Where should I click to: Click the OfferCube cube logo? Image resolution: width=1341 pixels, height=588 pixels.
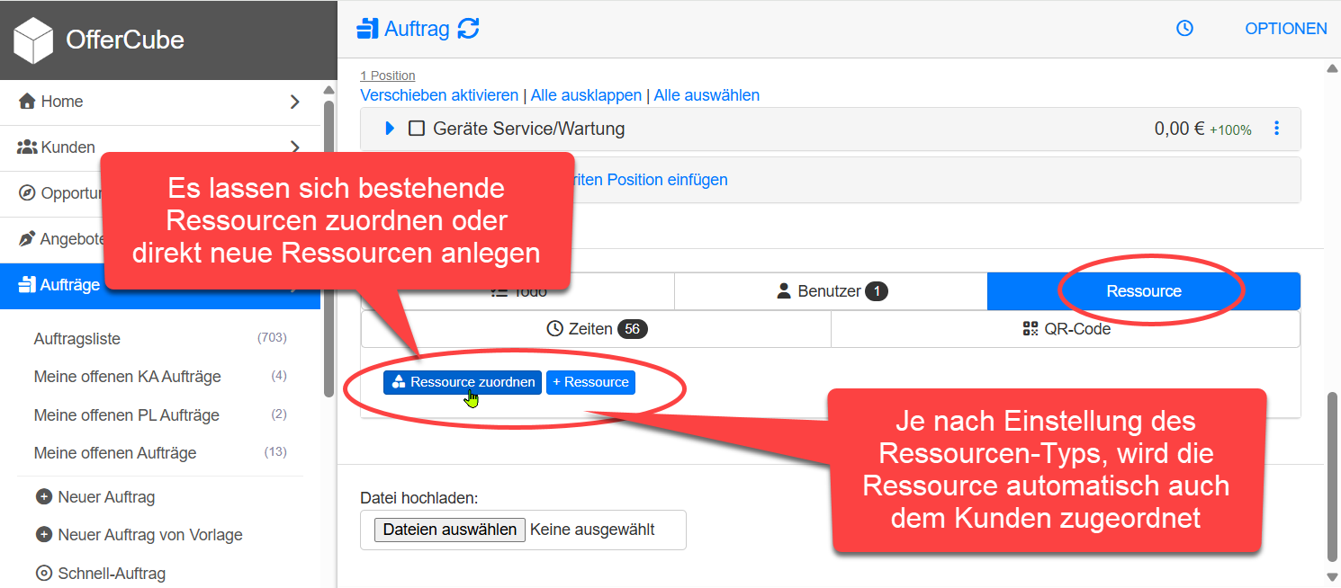click(33, 40)
